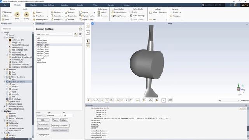Switch to the Parallel ribbon tab
Screen dimensions: 249x140
pos(111,5)
